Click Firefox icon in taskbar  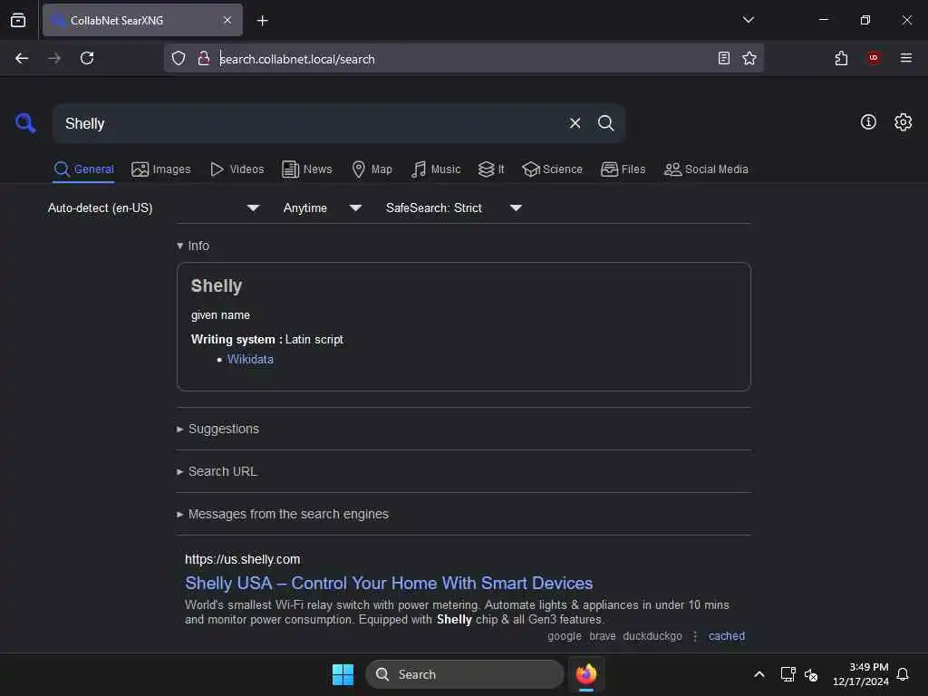pyautogui.click(x=586, y=674)
